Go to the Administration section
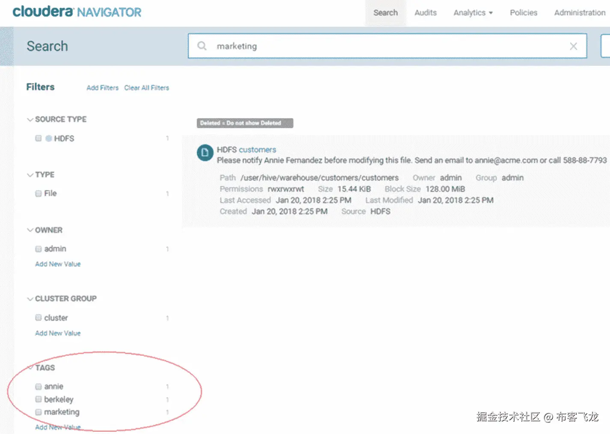Image resolution: width=610 pixels, height=434 pixels. [x=579, y=12]
